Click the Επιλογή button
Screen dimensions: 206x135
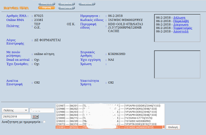[x=173, y=127]
